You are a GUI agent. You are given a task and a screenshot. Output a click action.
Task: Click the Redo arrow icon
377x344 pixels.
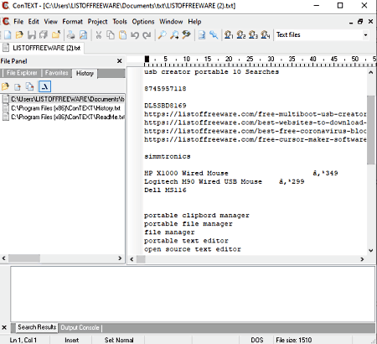[x=147, y=35]
